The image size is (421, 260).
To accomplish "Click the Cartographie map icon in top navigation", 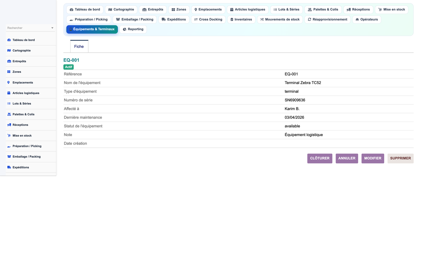I will (x=110, y=10).
